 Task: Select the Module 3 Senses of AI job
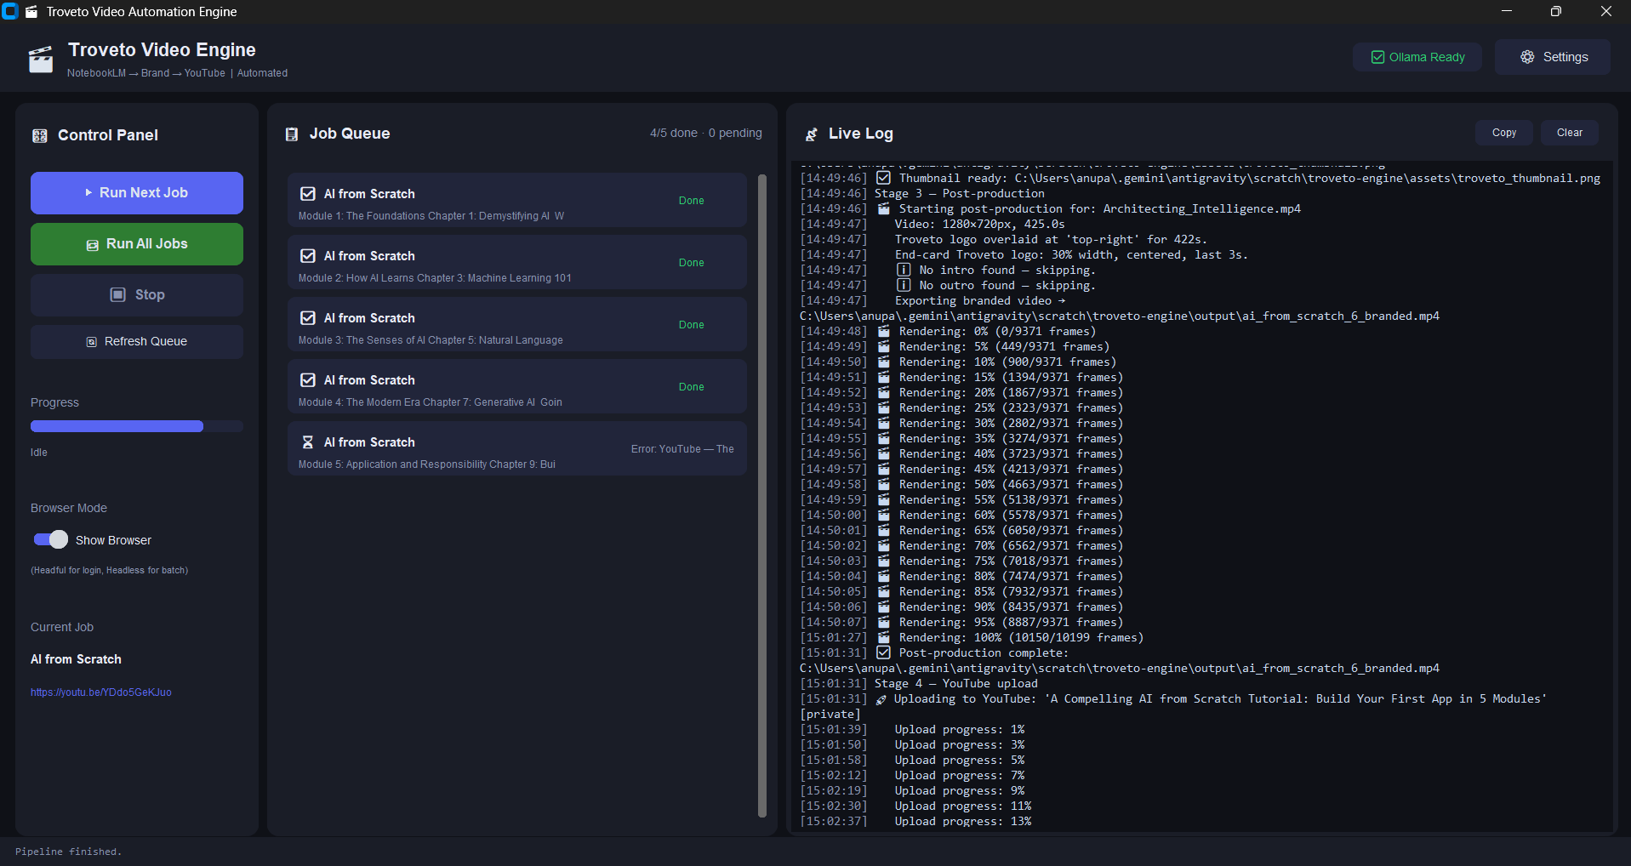517,325
